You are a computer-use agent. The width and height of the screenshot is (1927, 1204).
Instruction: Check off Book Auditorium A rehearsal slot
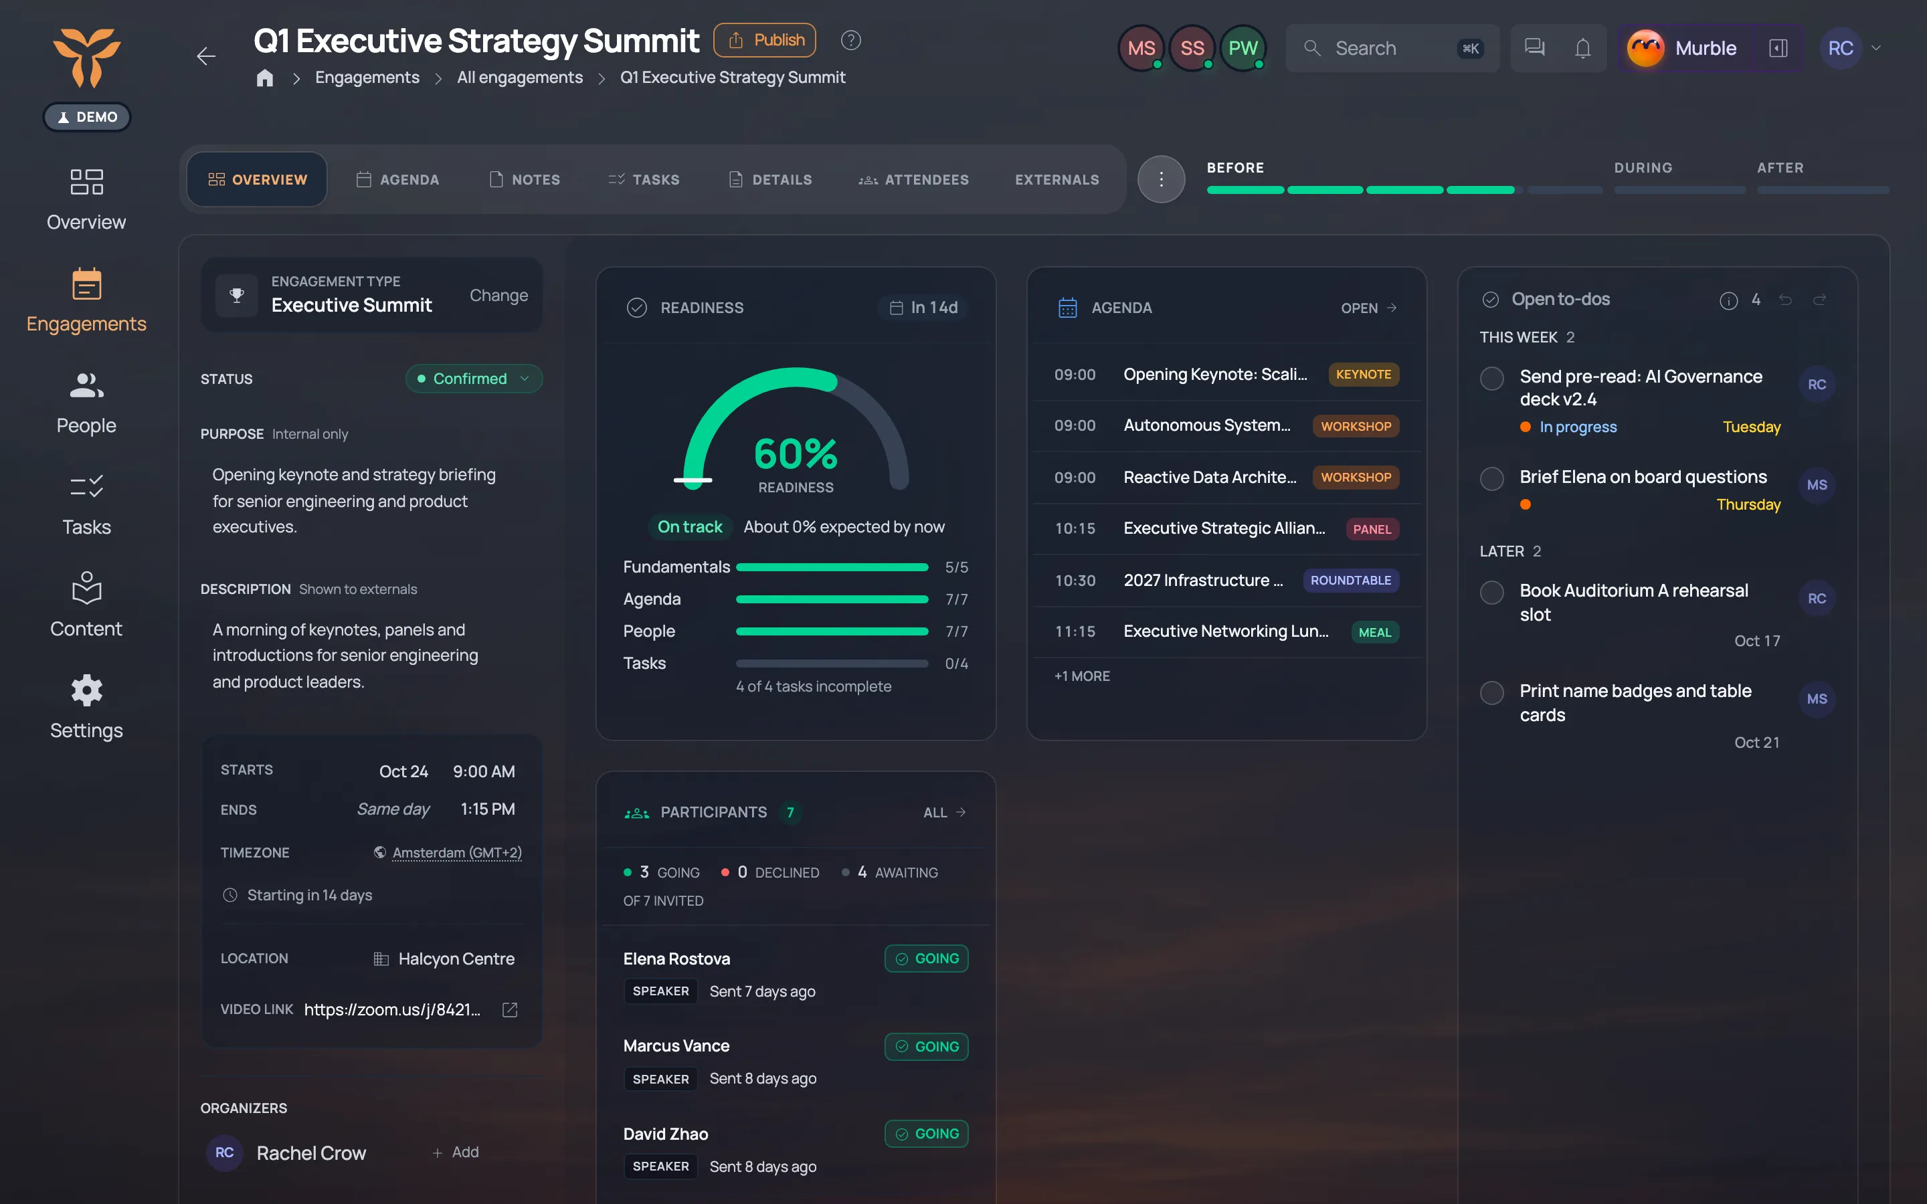pos(1491,593)
